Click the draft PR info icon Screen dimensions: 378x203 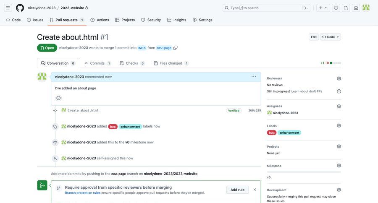[x=339, y=91]
